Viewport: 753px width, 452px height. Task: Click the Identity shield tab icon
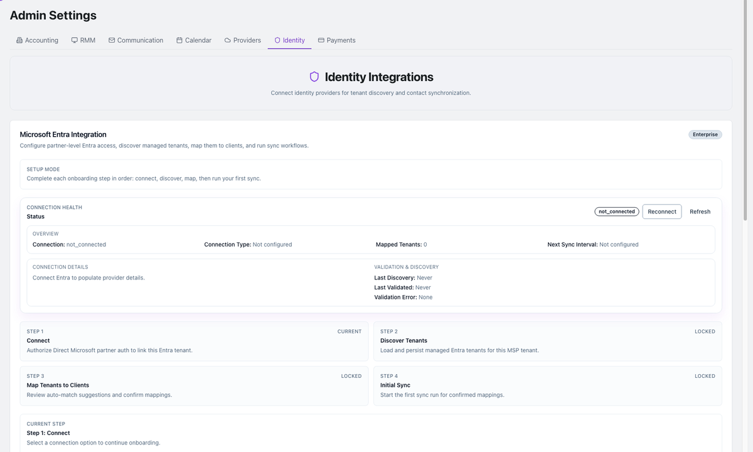(277, 40)
